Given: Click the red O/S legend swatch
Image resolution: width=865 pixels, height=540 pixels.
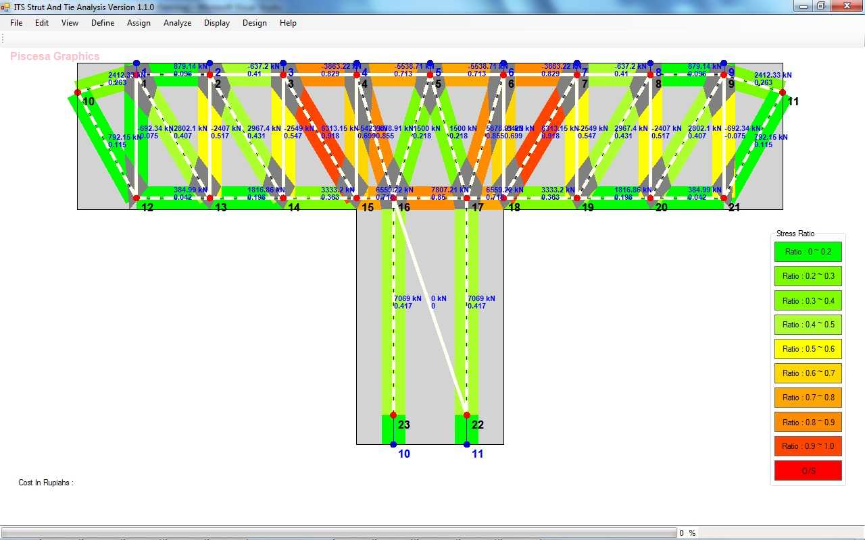Looking at the screenshot, I should point(808,470).
